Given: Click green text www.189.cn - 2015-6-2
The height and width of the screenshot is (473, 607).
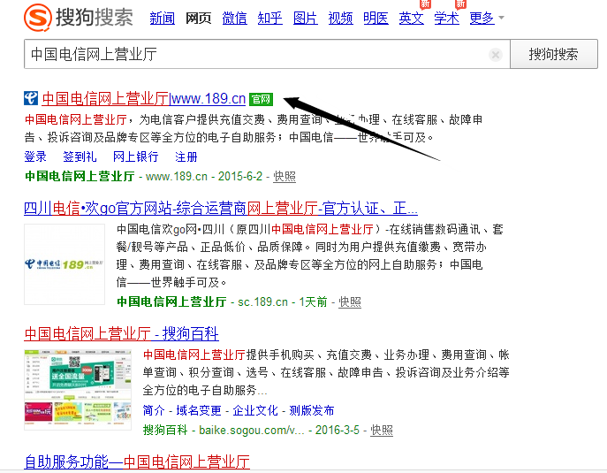Looking at the screenshot, I should (x=204, y=176).
